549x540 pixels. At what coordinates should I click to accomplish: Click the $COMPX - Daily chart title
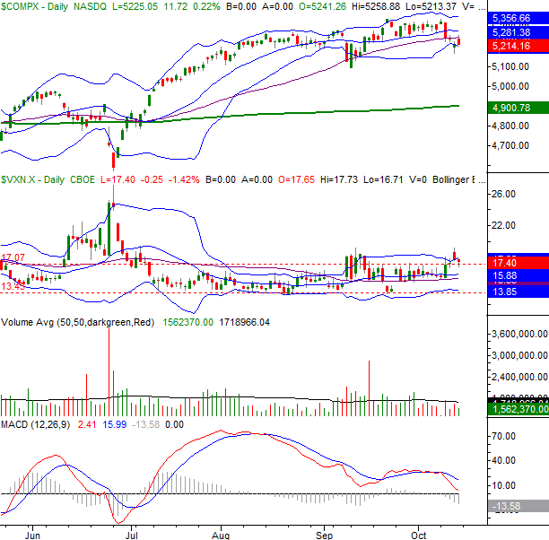(x=34, y=6)
